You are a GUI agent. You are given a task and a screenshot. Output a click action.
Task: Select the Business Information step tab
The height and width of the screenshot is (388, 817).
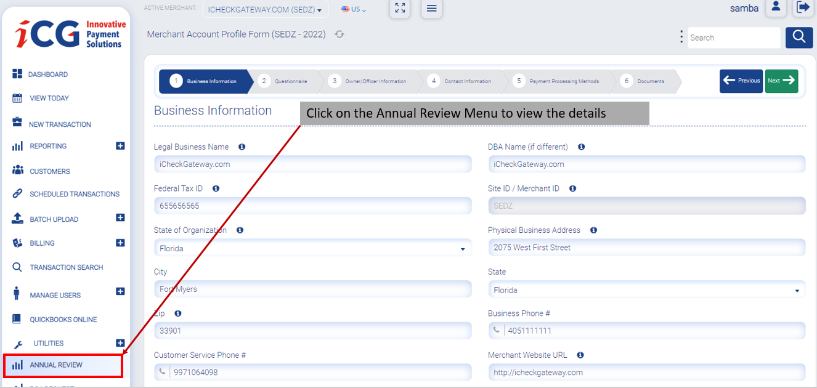[x=206, y=81]
